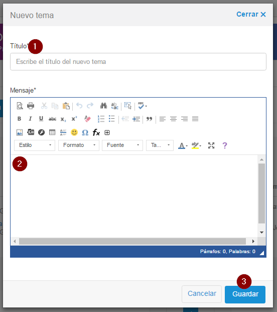Insert a smiley emoticon
Screen dimensions: 277x312
point(74,132)
